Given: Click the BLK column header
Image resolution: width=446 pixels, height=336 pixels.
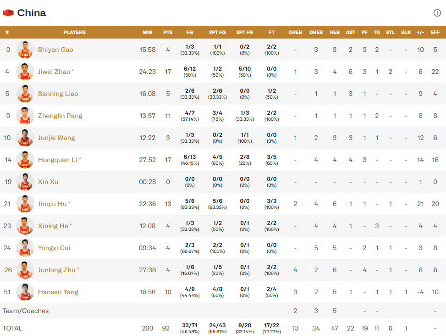Looking at the screenshot, I should (x=406, y=32).
